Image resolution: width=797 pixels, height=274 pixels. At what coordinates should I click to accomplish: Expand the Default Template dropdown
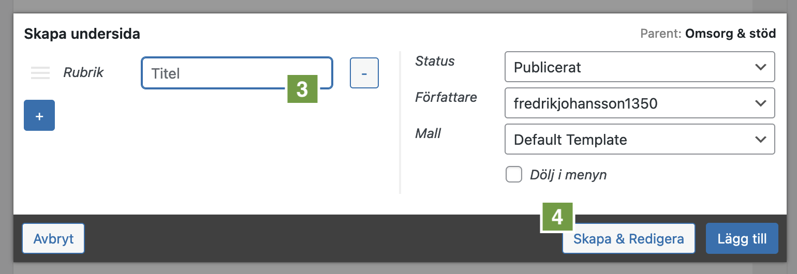pyautogui.click(x=640, y=139)
